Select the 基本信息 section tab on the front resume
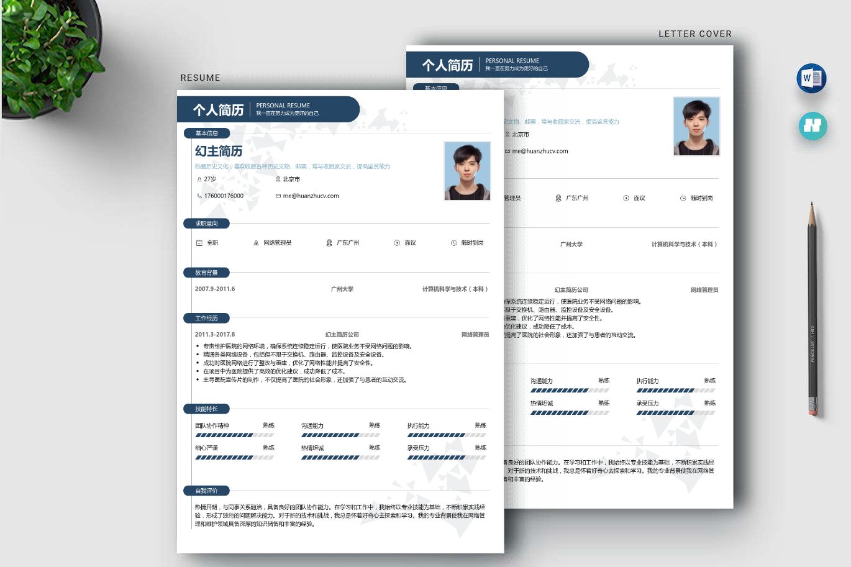 [207, 134]
